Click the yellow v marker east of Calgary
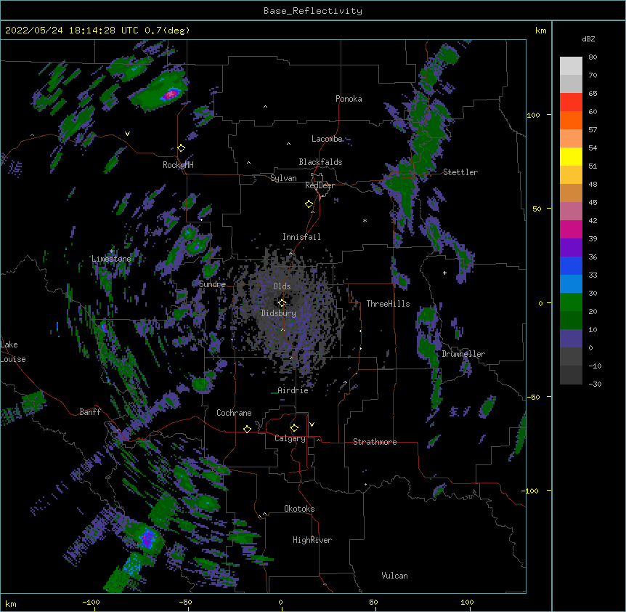 coord(312,424)
